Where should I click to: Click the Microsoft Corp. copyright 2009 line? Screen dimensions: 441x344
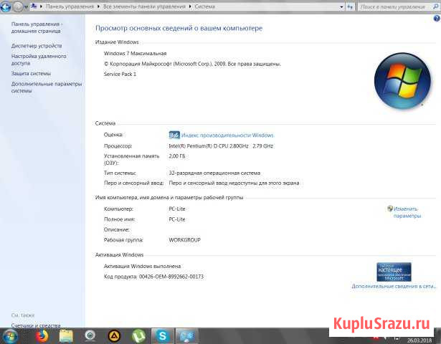[192, 64]
